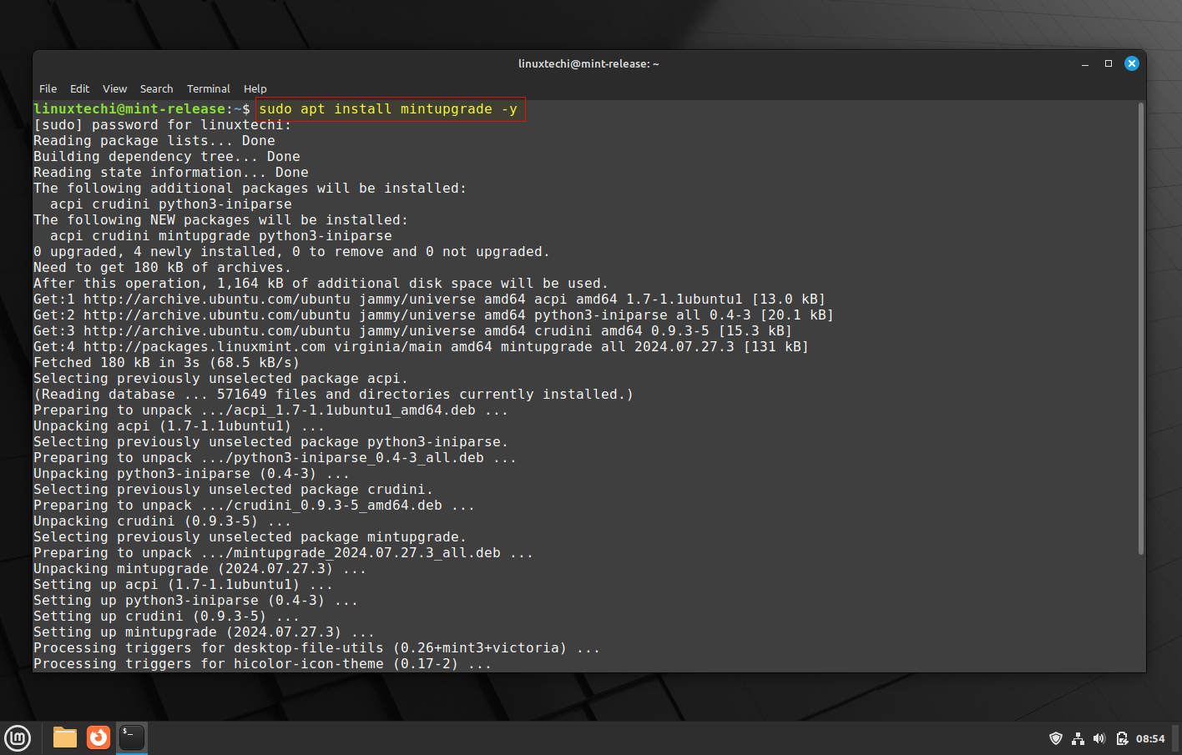Click the '(Reading database ... 571649 files' line
Screen dimensions: 1182x755
(x=334, y=395)
